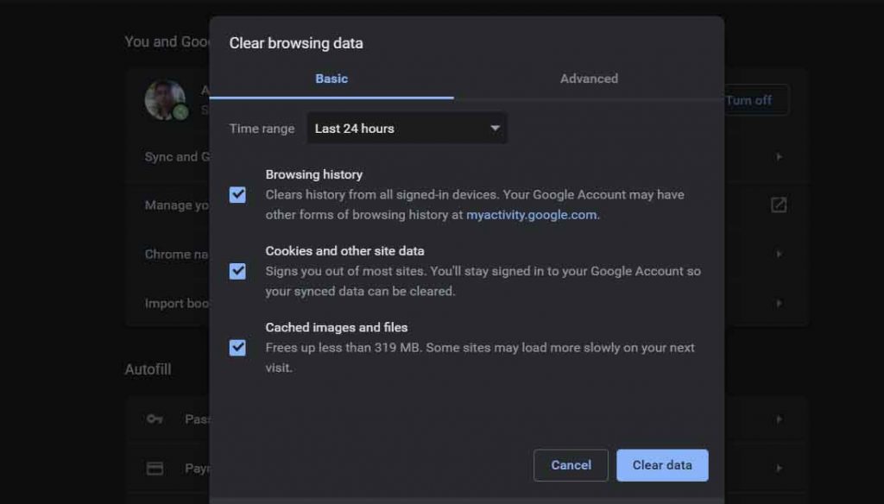Viewport: 884px width, 504px height.
Task: Uncheck Cached images and files
Action: [x=237, y=348]
